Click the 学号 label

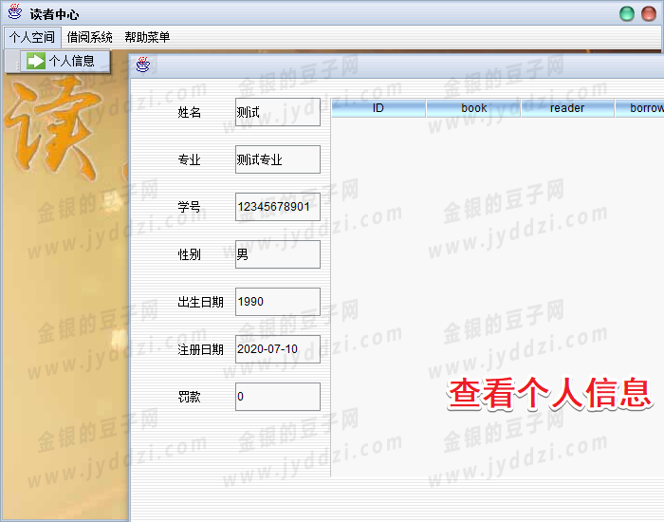pos(190,207)
